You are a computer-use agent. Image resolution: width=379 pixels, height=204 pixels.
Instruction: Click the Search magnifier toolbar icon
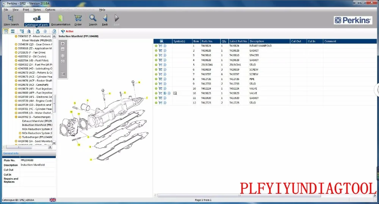coord(93,20)
